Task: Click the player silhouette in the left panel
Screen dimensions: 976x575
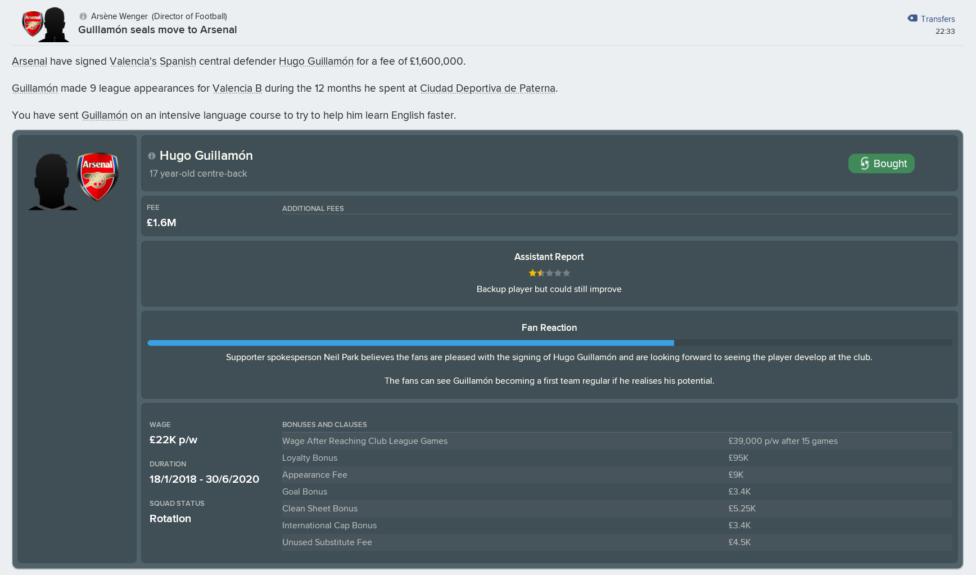Action: coord(53,182)
